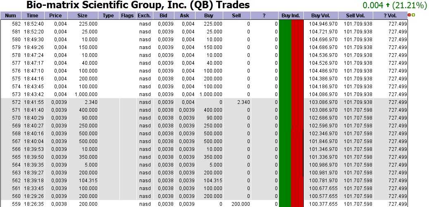Sort by the Num column header
Image resolution: width=429 pixels, height=207 pixels.
[11, 16]
